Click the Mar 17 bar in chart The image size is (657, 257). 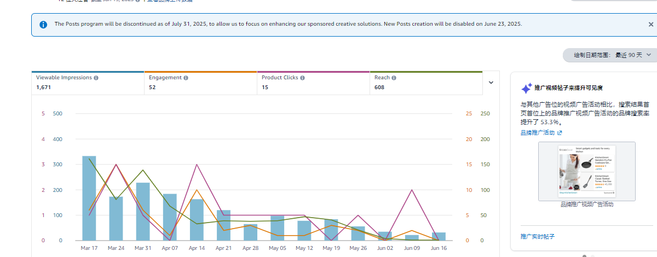point(89,198)
